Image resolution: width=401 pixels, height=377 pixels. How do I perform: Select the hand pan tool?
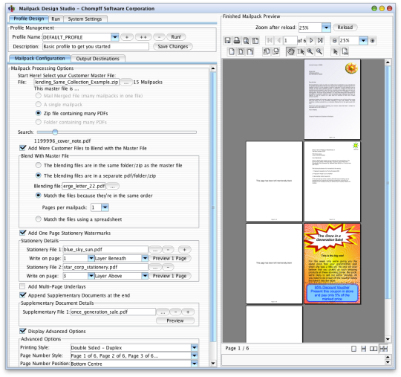291,51
